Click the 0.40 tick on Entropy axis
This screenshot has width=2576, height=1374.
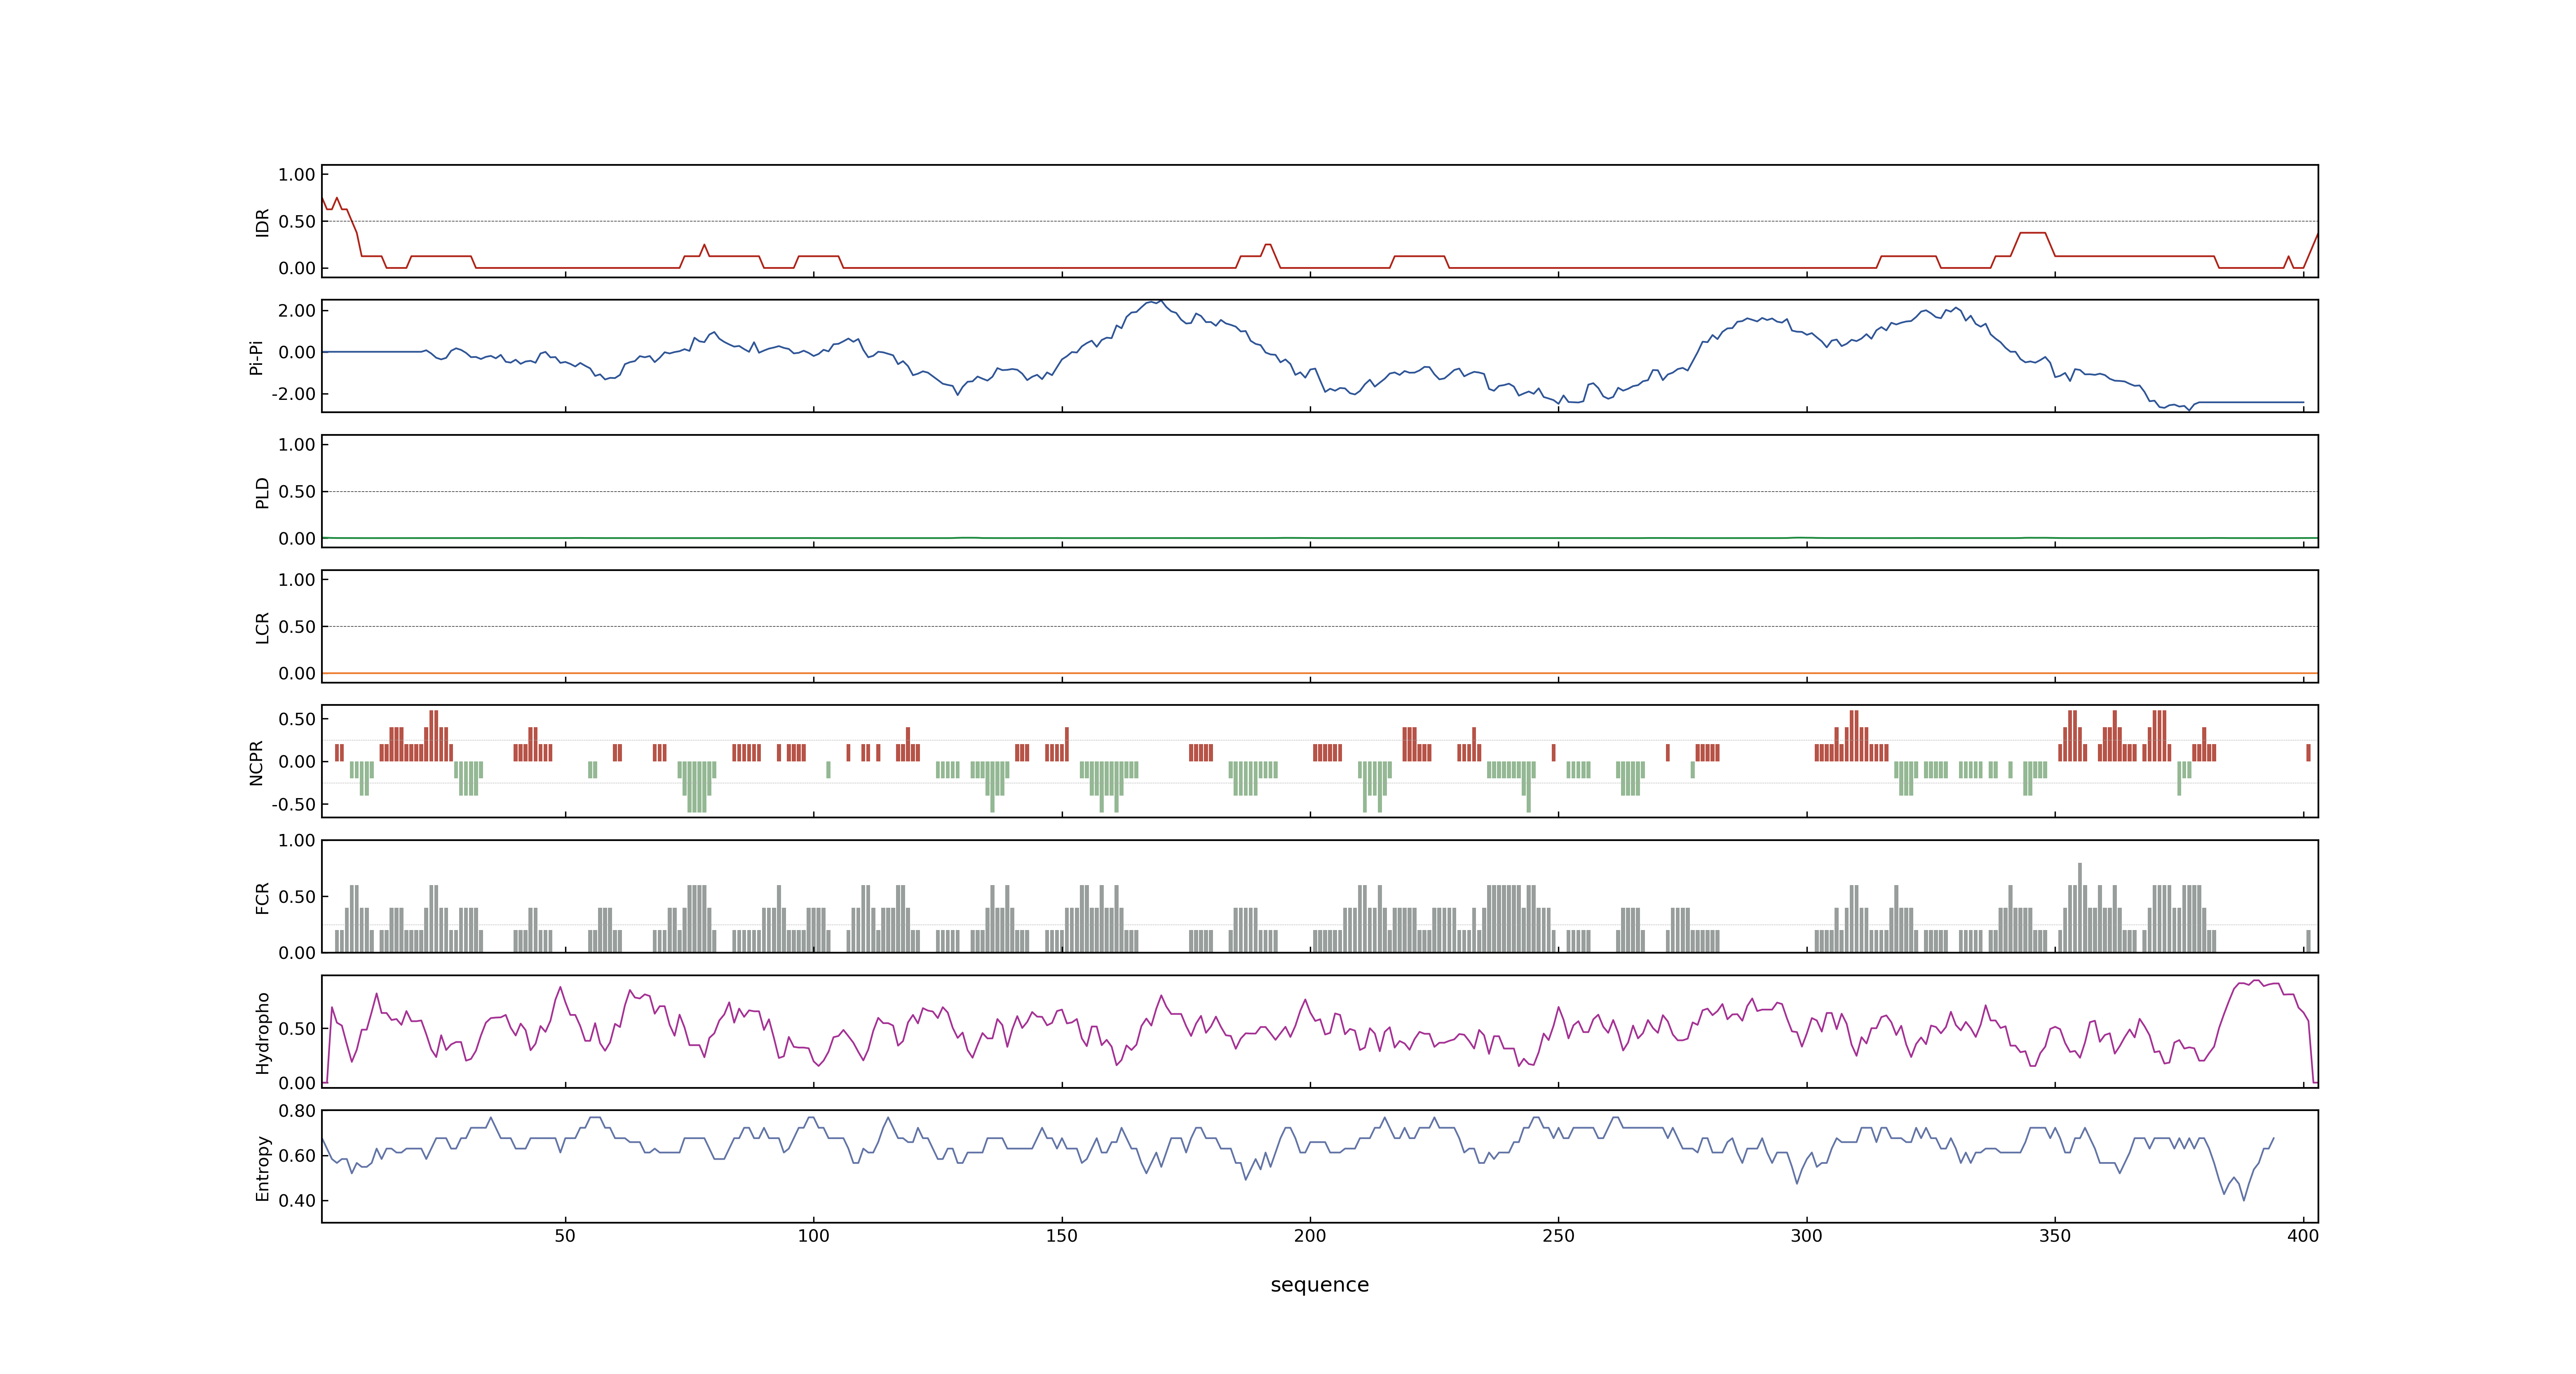tap(297, 1201)
